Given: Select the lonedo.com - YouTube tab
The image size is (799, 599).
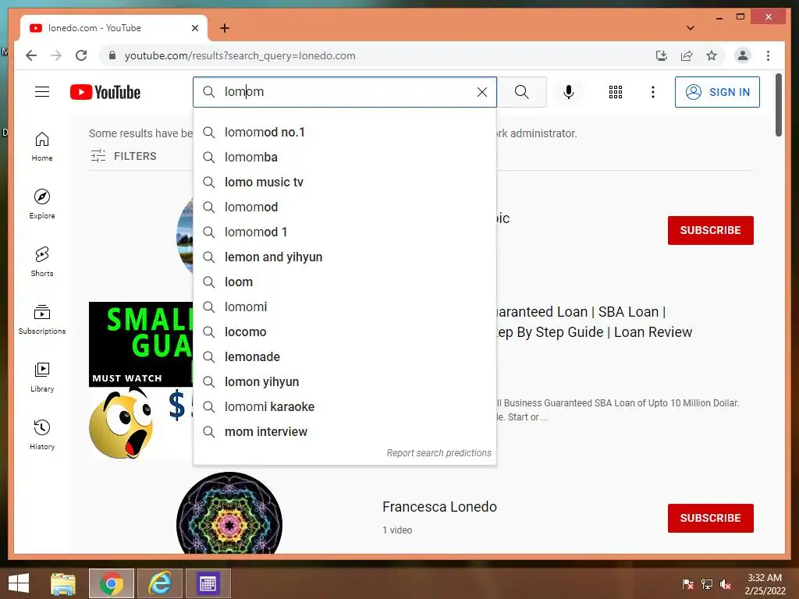Looking at the screenshot, I should [113, 28].
